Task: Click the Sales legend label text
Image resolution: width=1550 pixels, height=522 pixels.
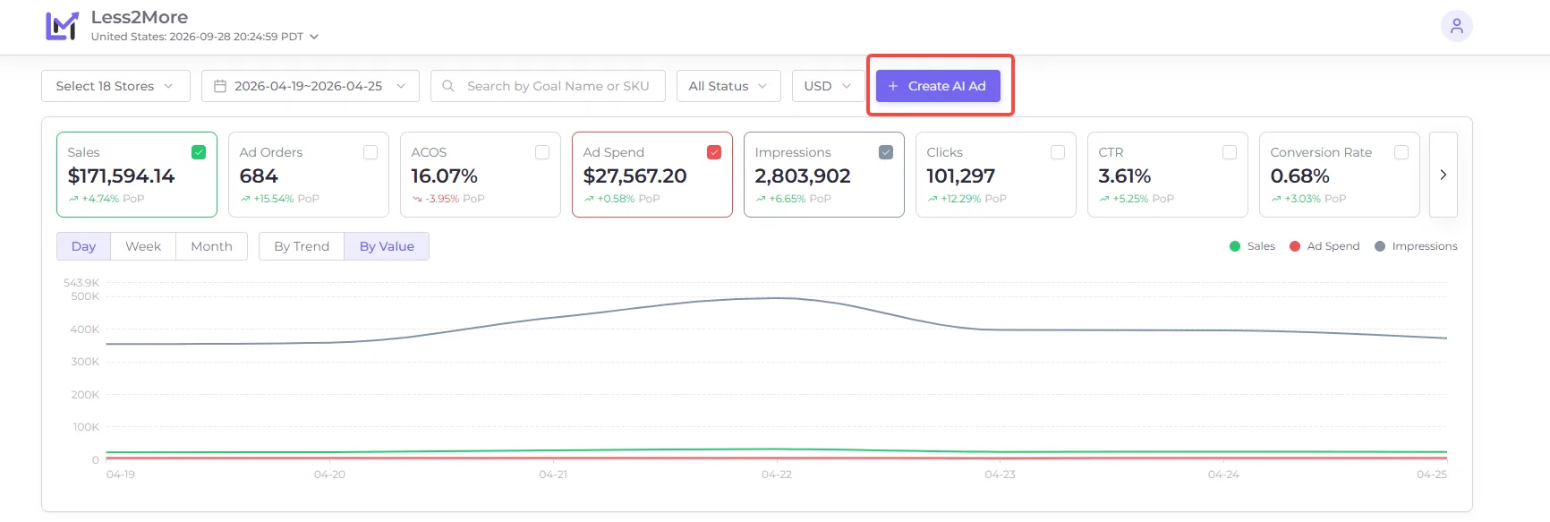Action: (x=1261, y=246)
